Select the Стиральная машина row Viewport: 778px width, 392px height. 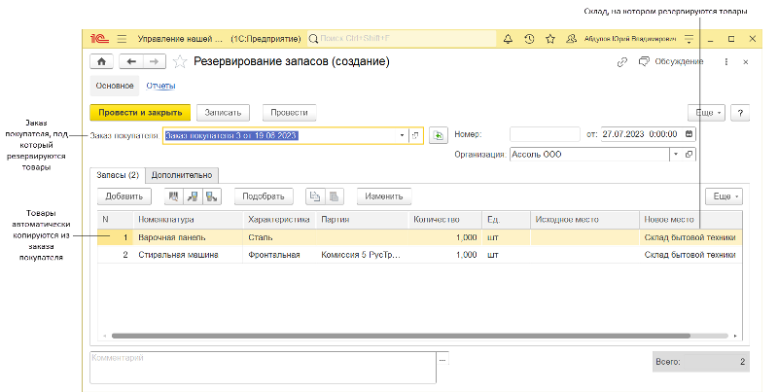(x=420, y=255)
